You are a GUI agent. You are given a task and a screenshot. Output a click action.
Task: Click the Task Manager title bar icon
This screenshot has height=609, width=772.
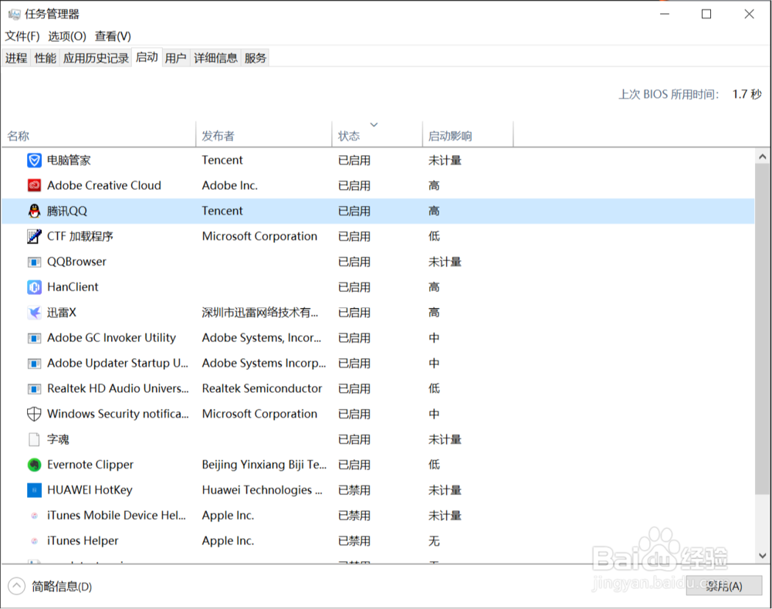click(x=14, y=14)
